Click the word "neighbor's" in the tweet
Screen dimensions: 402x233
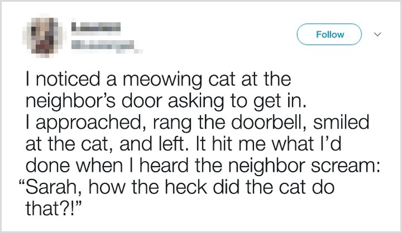click(71, 102)
